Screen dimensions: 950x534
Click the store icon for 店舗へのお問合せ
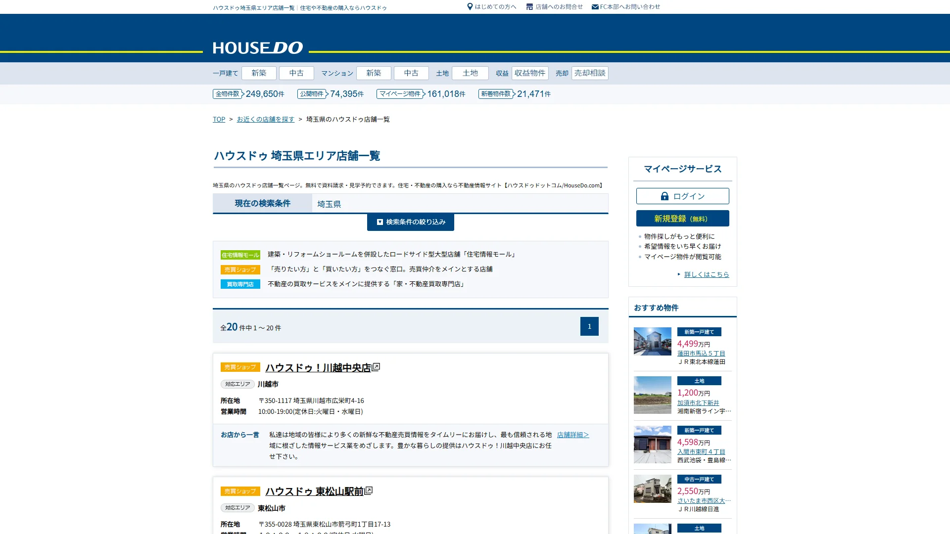[529, 7]
